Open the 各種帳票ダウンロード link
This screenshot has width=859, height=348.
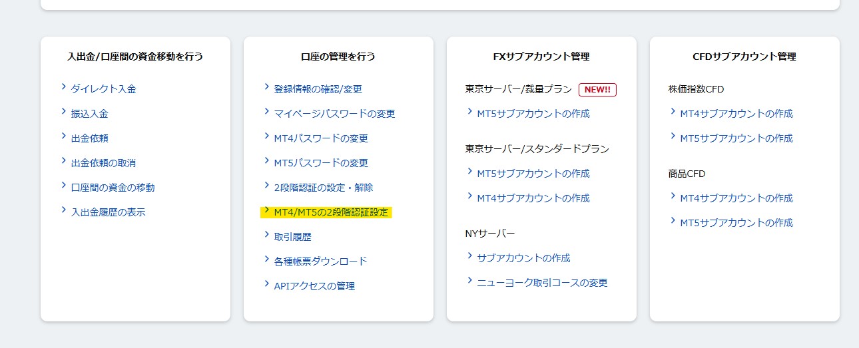point(320,261)
